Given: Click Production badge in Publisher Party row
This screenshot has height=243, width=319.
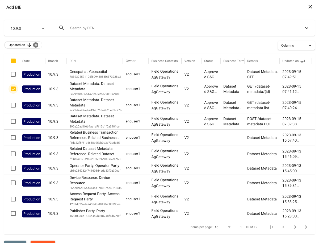Looking at the screenshot, I should 32,213.
